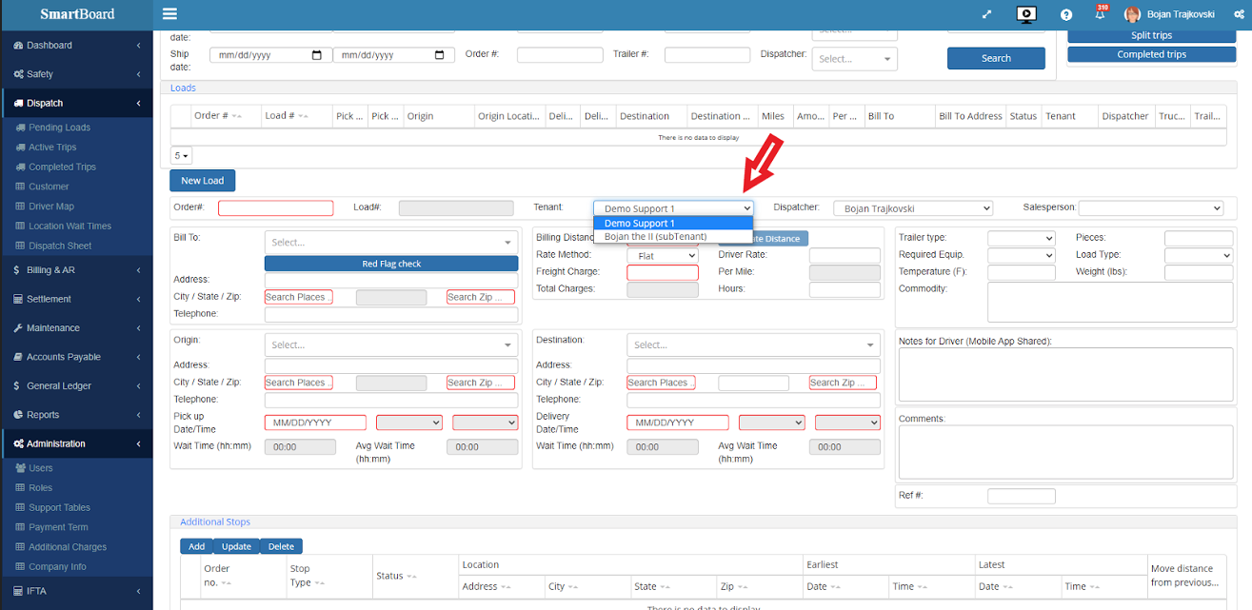
Task: Expand the Maintenance menu chevron
Action: point(139,328)
